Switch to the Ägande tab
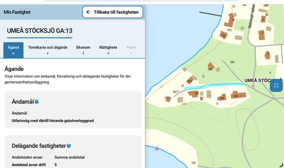284x168 pixels. (x=13, y=50)
